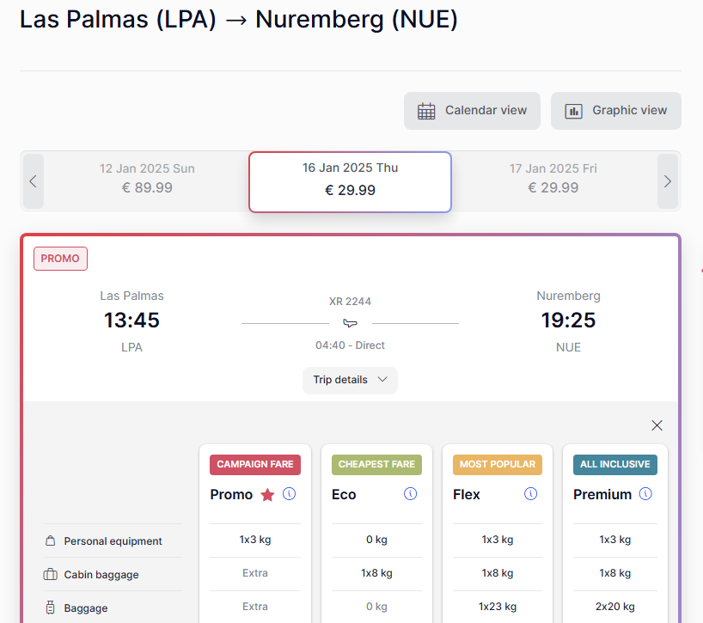This screenshot has width=703, height=623.
Task: Click the airplane icon under XR 2244
Action: coord(350,323)
